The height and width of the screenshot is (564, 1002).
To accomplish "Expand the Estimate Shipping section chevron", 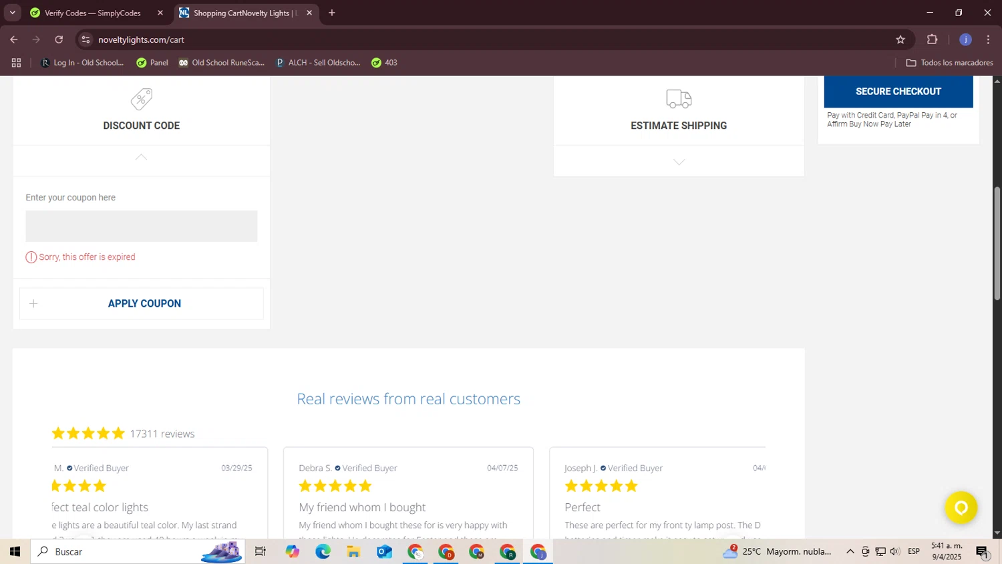I will point(679,162).
